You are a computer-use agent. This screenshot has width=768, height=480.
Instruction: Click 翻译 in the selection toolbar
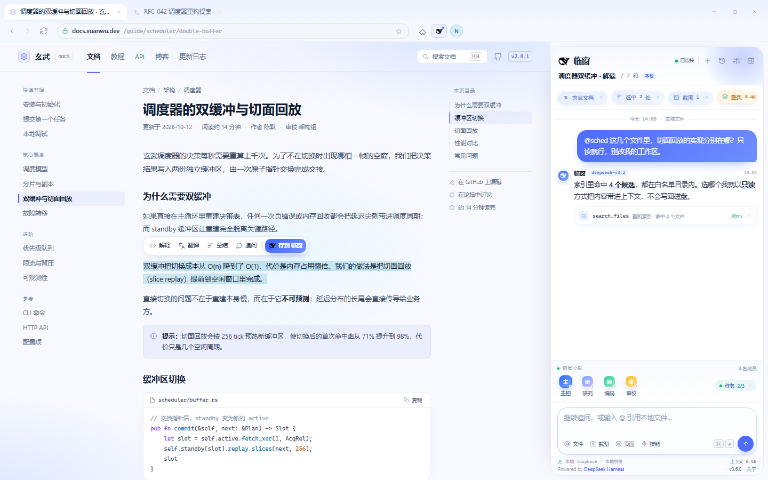[189, 245]
